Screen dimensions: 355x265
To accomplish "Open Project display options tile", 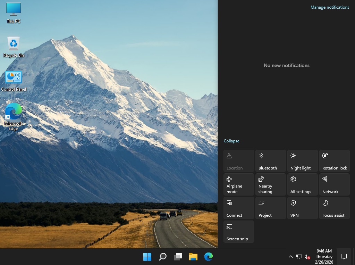I will coord(270,208).
